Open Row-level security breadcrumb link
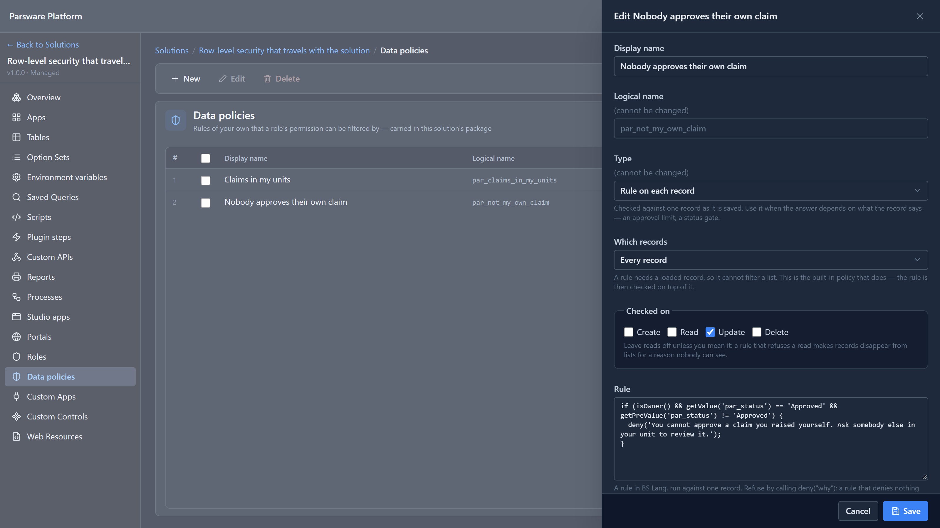The width and height of the screenshot is (940, 528). (x=284, y=50)
